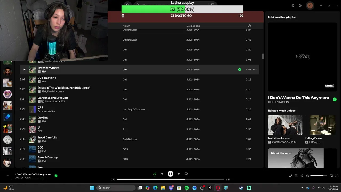Toggle shuffle in the player controls
Image resolution: width=341 pixels, height=192 pixels.
tap(155, 174)
